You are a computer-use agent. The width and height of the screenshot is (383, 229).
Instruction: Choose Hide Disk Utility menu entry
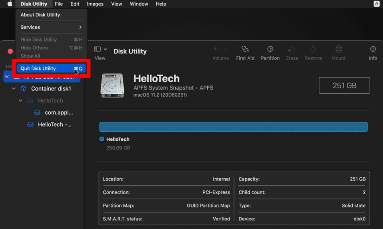point(51,39)
